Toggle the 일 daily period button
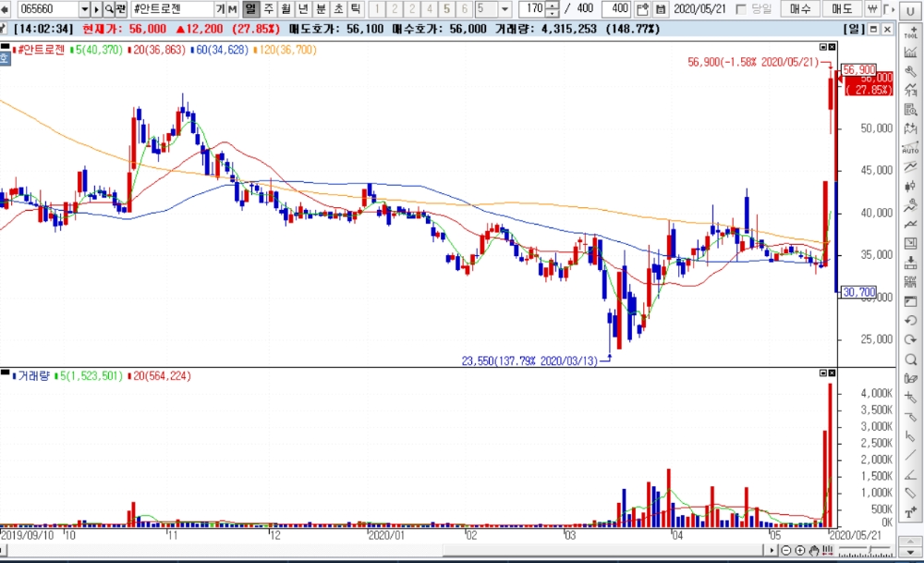 pyautogui.click(x=250, y=9)
